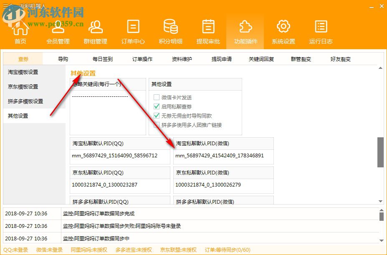This screenshot has height=255, width=387.
Task: Open the 首页 home icon
Action: pyautogui.click(x=20, y=31)
